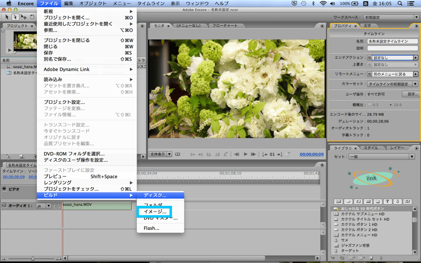This screenshot has width=421, height=263.
Task: Toggle the text items filter in library
Action: pos(387,201)
